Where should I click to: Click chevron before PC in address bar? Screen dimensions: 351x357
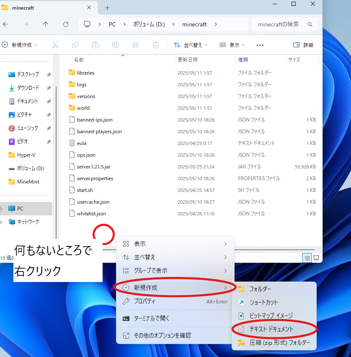pos(100,24)
